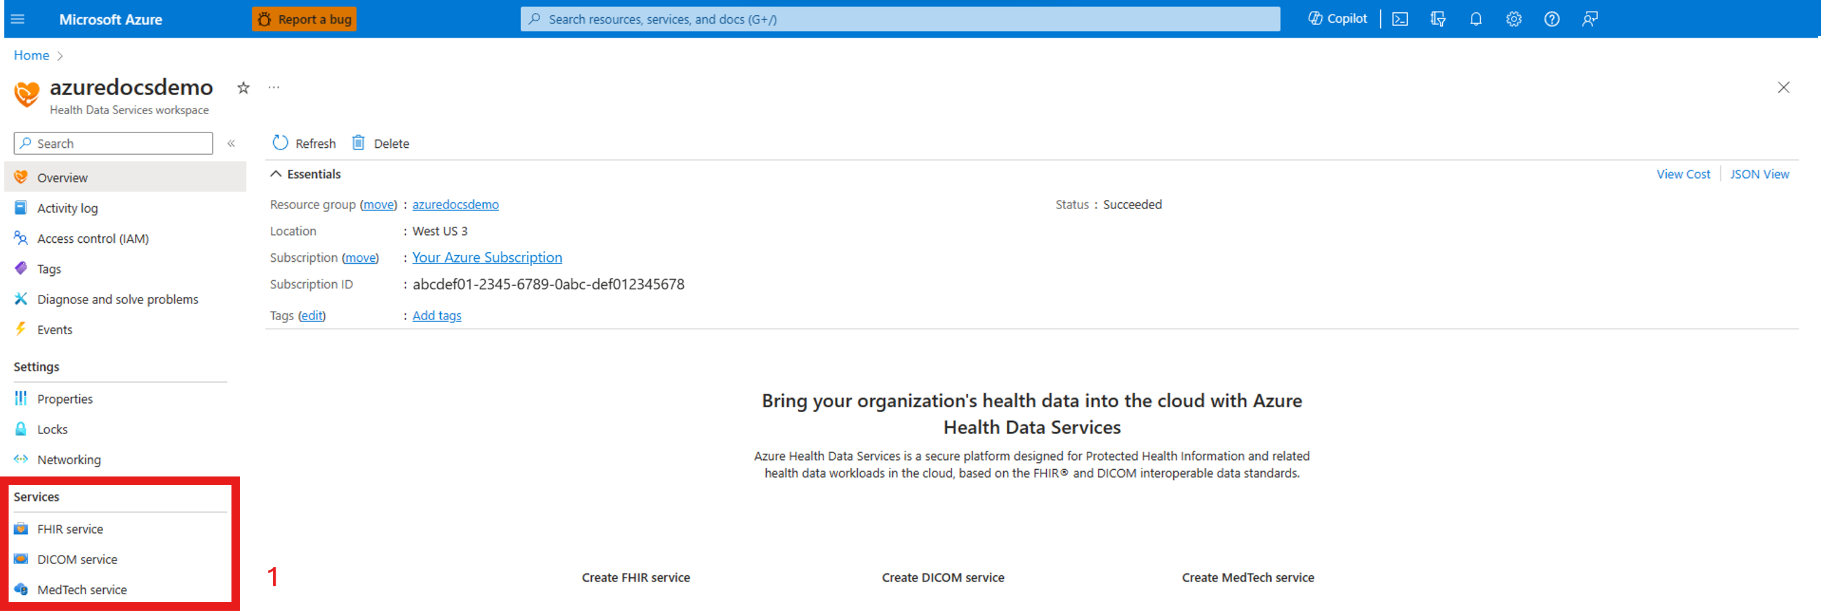Open portal Settings gear

click(1513, 19)
